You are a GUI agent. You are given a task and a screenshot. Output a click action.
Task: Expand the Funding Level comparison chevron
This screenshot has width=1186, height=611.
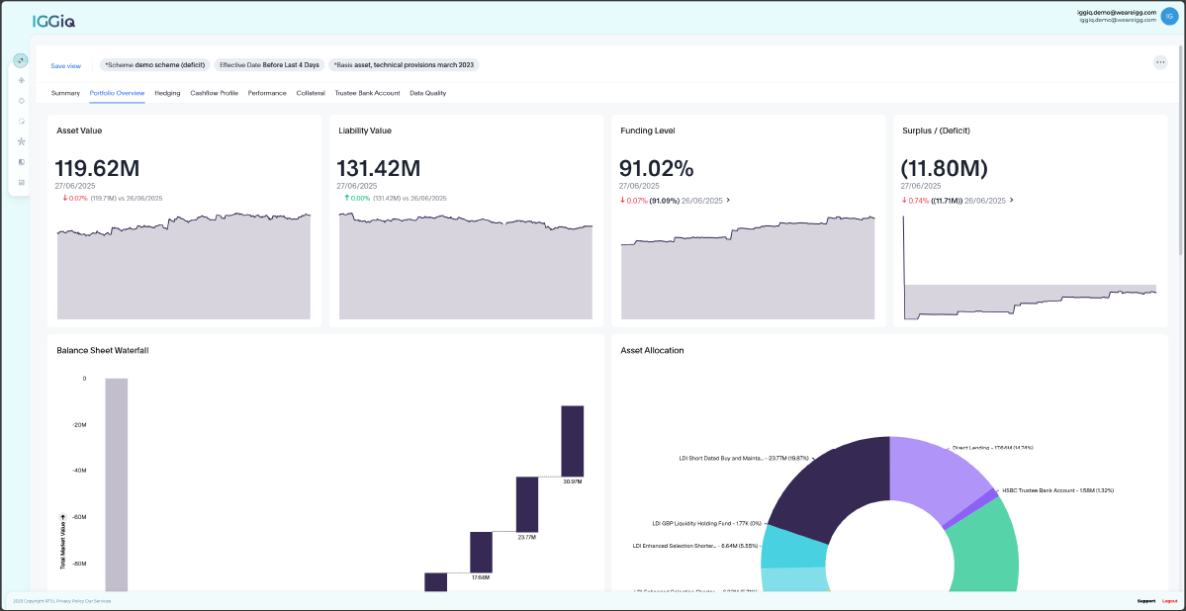(728, 201)
